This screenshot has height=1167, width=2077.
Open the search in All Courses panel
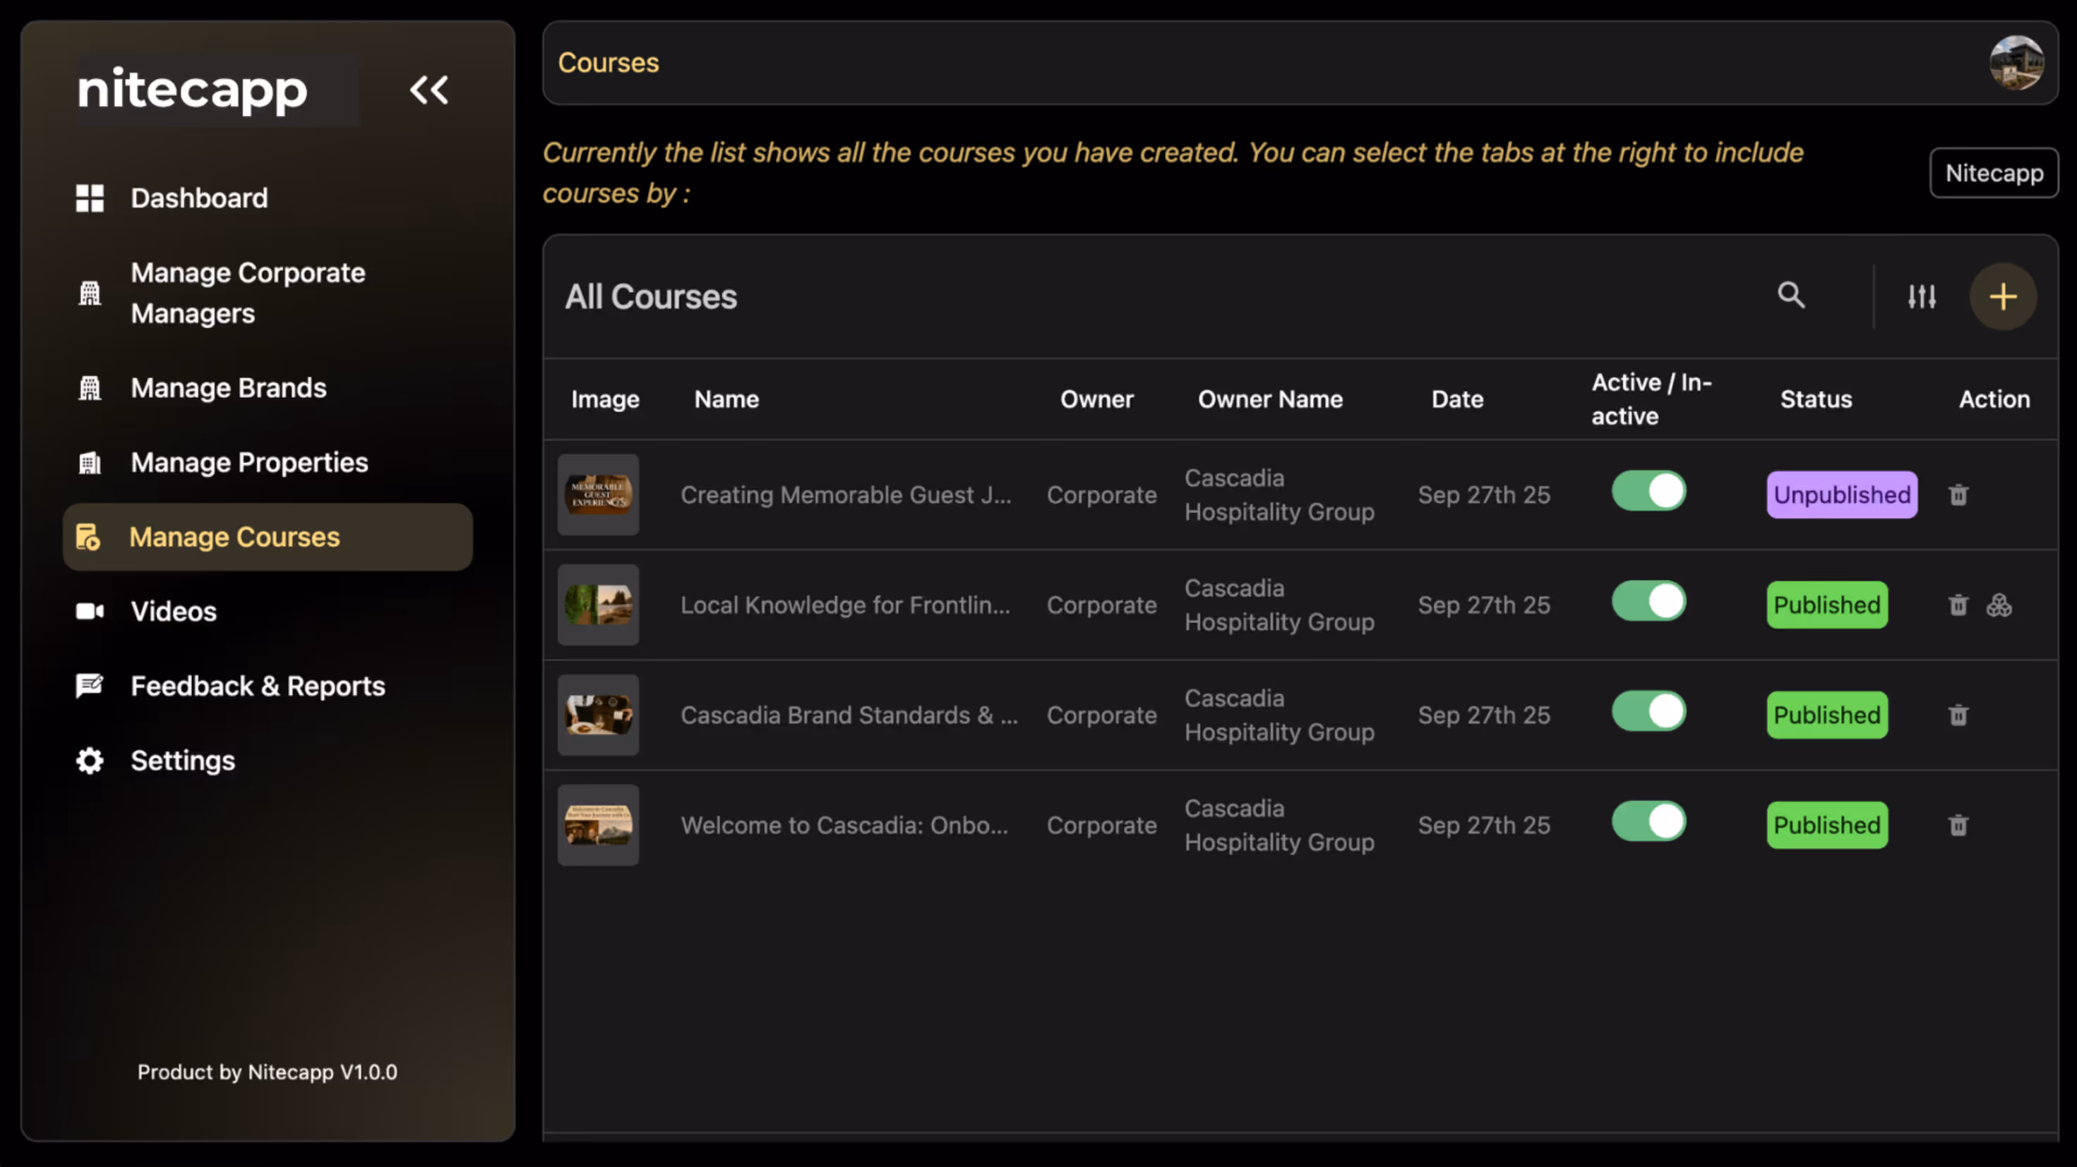1792,296
